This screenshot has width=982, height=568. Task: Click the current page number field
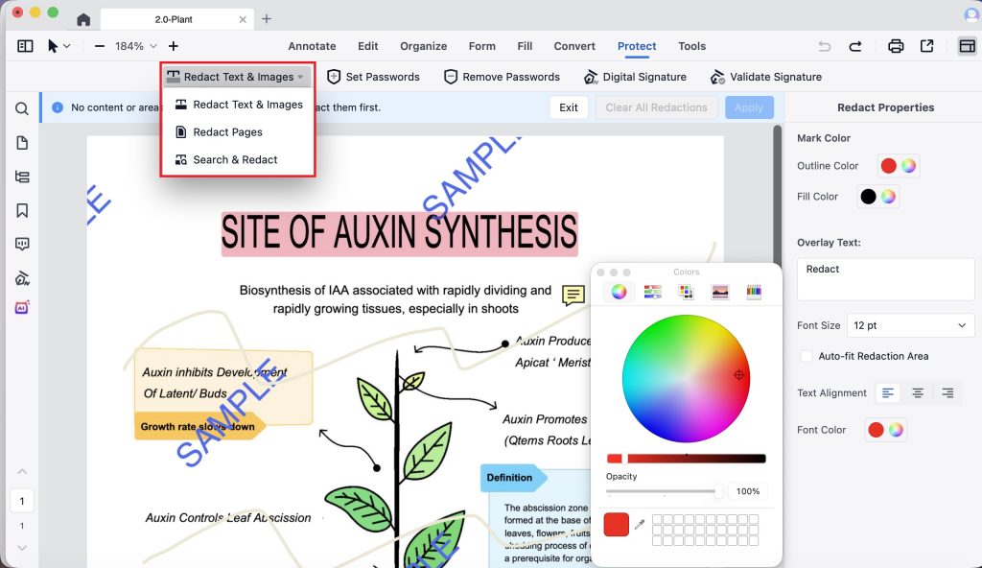point(22,501)
